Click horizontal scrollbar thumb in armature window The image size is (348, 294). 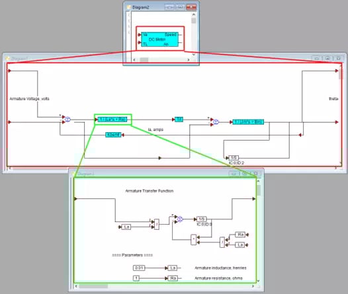[x=93, y=286]
